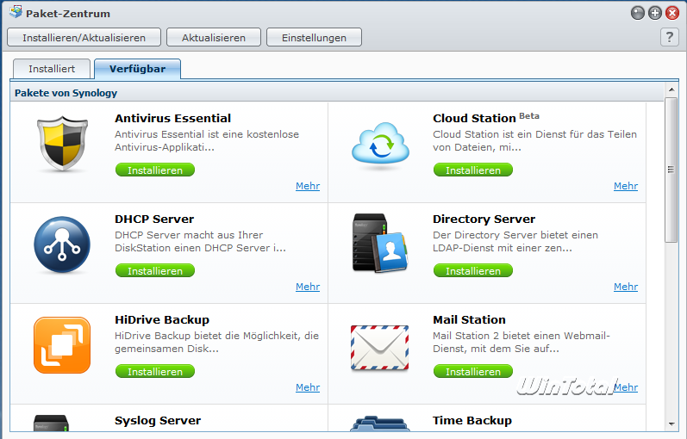
Task: Maximize the Paket-Zentrum window
Action: (654, 13)
